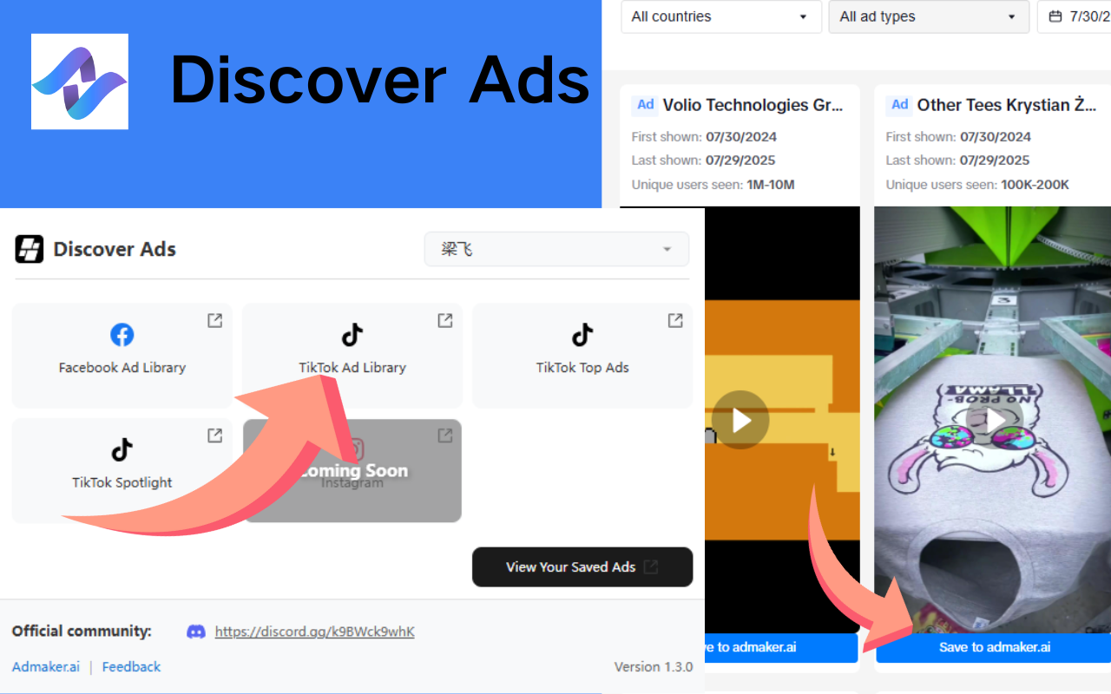Click View Your Saved Ads button
Screen dimensions: 1111x694
(582, 567)
